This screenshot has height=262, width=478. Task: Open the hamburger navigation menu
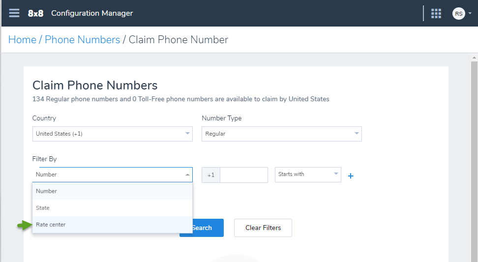[14, 13]
